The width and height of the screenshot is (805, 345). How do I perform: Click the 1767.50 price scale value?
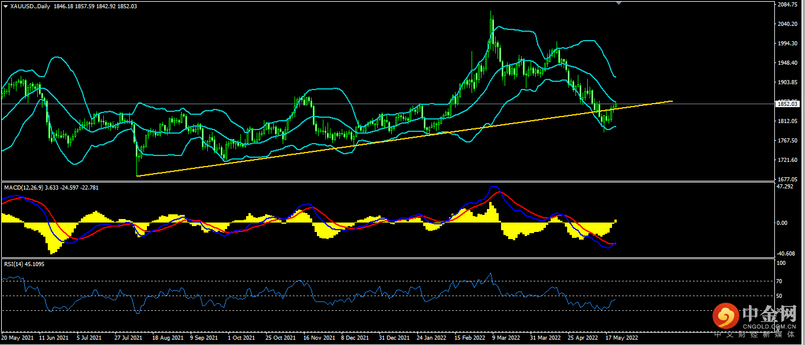coord(788,141)
